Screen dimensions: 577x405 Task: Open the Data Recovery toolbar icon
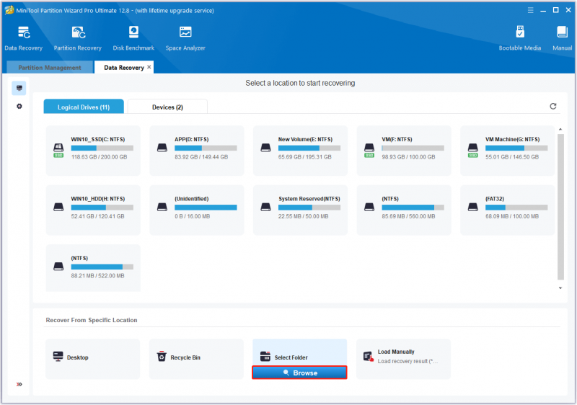click(24, 38)
